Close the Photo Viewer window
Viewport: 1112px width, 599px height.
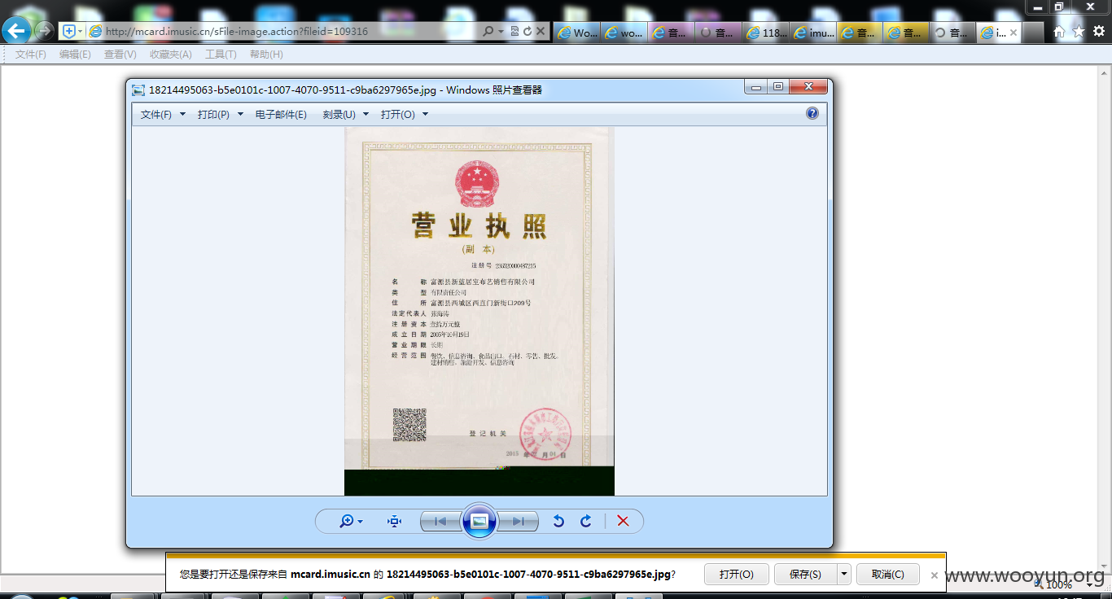(x=808, y=86)
